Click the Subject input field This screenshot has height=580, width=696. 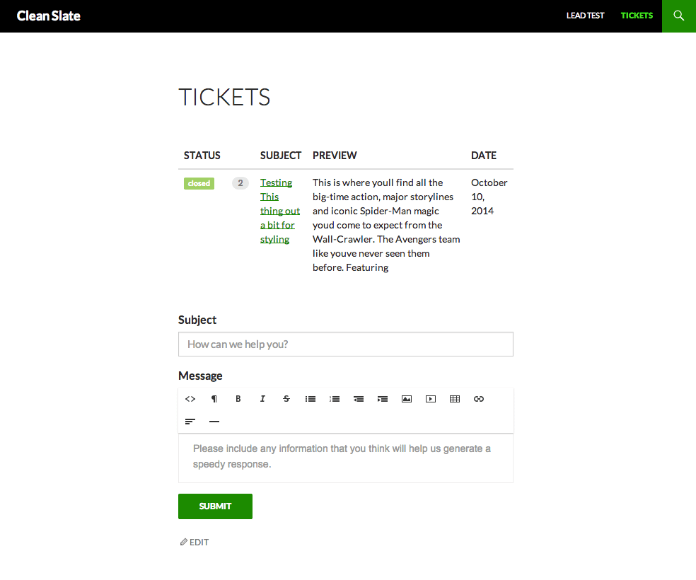[x=345, y=344]
